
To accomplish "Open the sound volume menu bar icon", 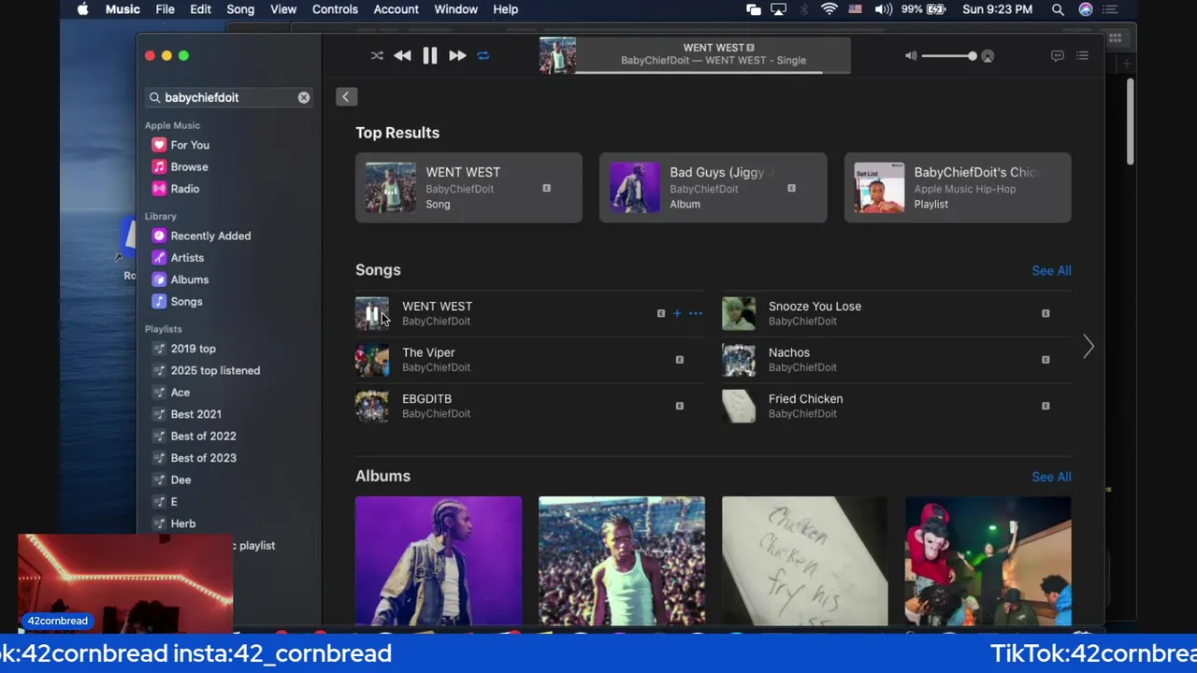I will (x=883, y=9).
